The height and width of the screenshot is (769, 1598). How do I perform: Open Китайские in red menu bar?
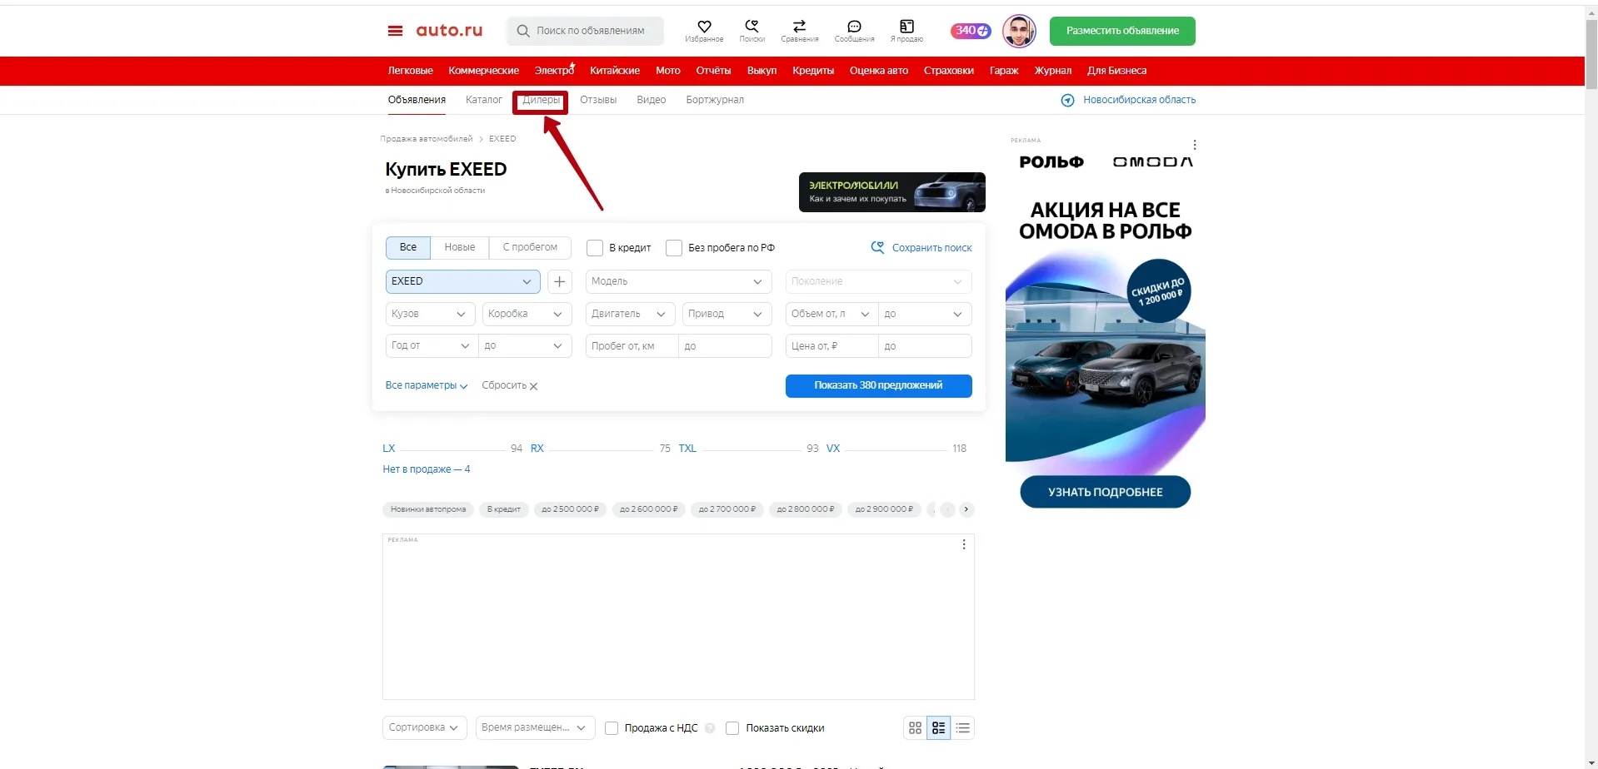coord(615,71)
